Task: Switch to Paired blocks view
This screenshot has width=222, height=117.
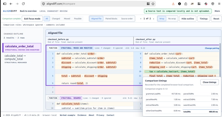Action: click(x=111, y=19)
